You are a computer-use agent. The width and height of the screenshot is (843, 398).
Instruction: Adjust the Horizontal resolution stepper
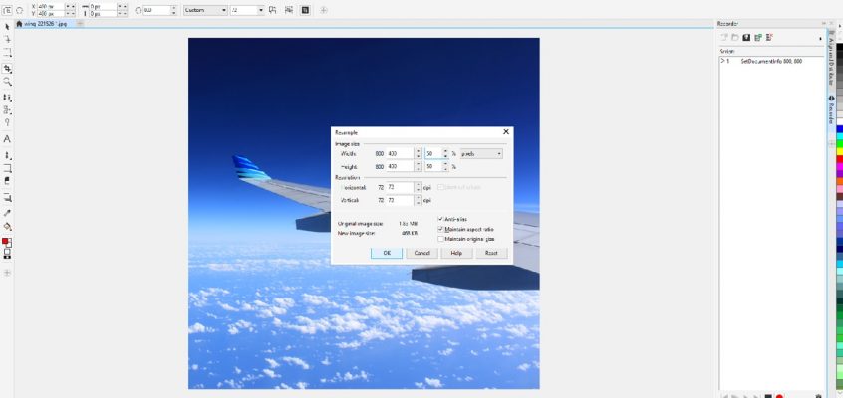pos(418,187)
